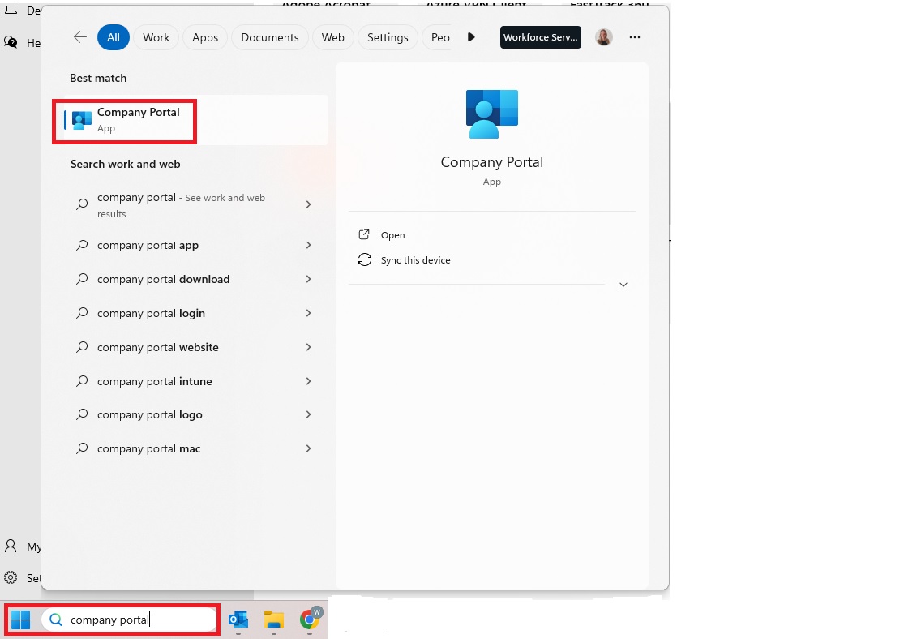Click the search icon beside 'company portal mac'

82,448
